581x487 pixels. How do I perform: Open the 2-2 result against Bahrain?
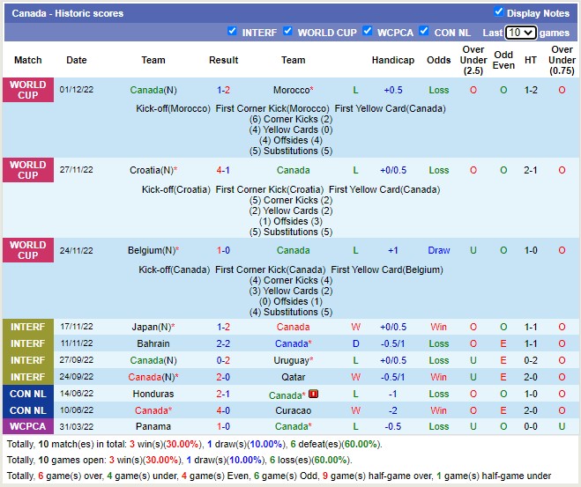click(223, 344)
